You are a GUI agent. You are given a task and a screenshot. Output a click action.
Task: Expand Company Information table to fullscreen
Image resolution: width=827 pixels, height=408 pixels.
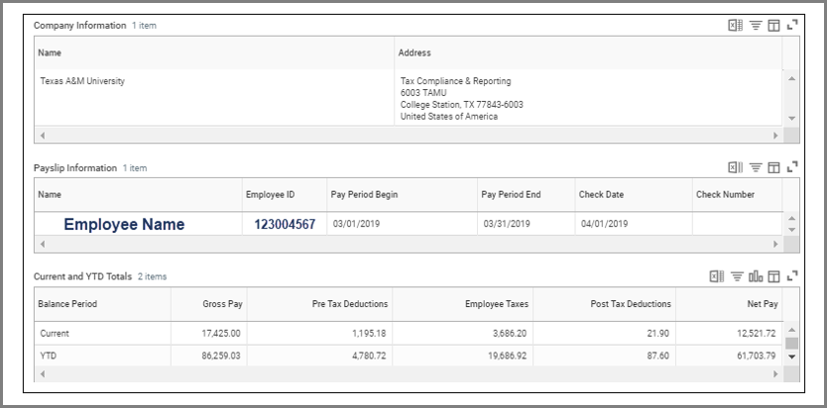[793, 26]
